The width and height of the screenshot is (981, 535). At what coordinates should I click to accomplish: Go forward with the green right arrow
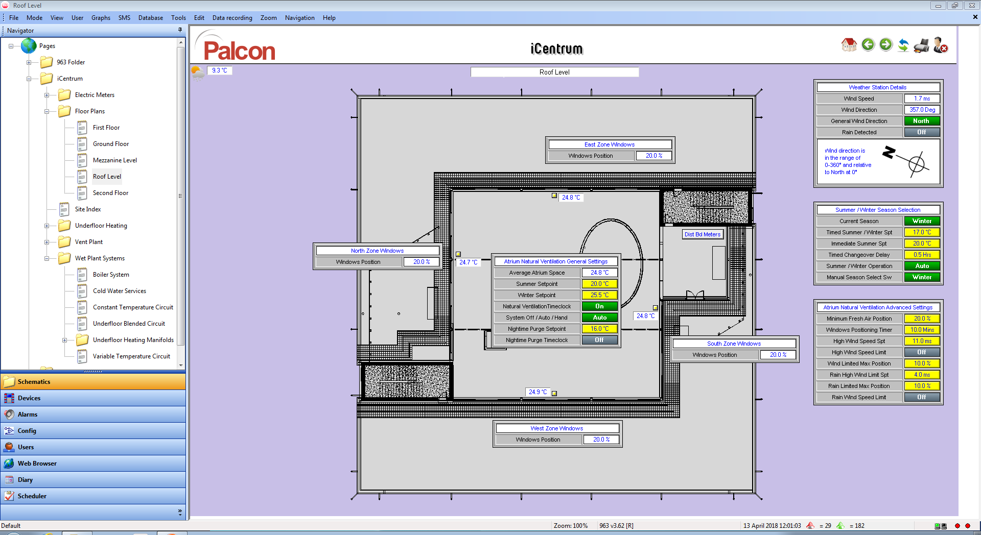[x=885, y=45]
